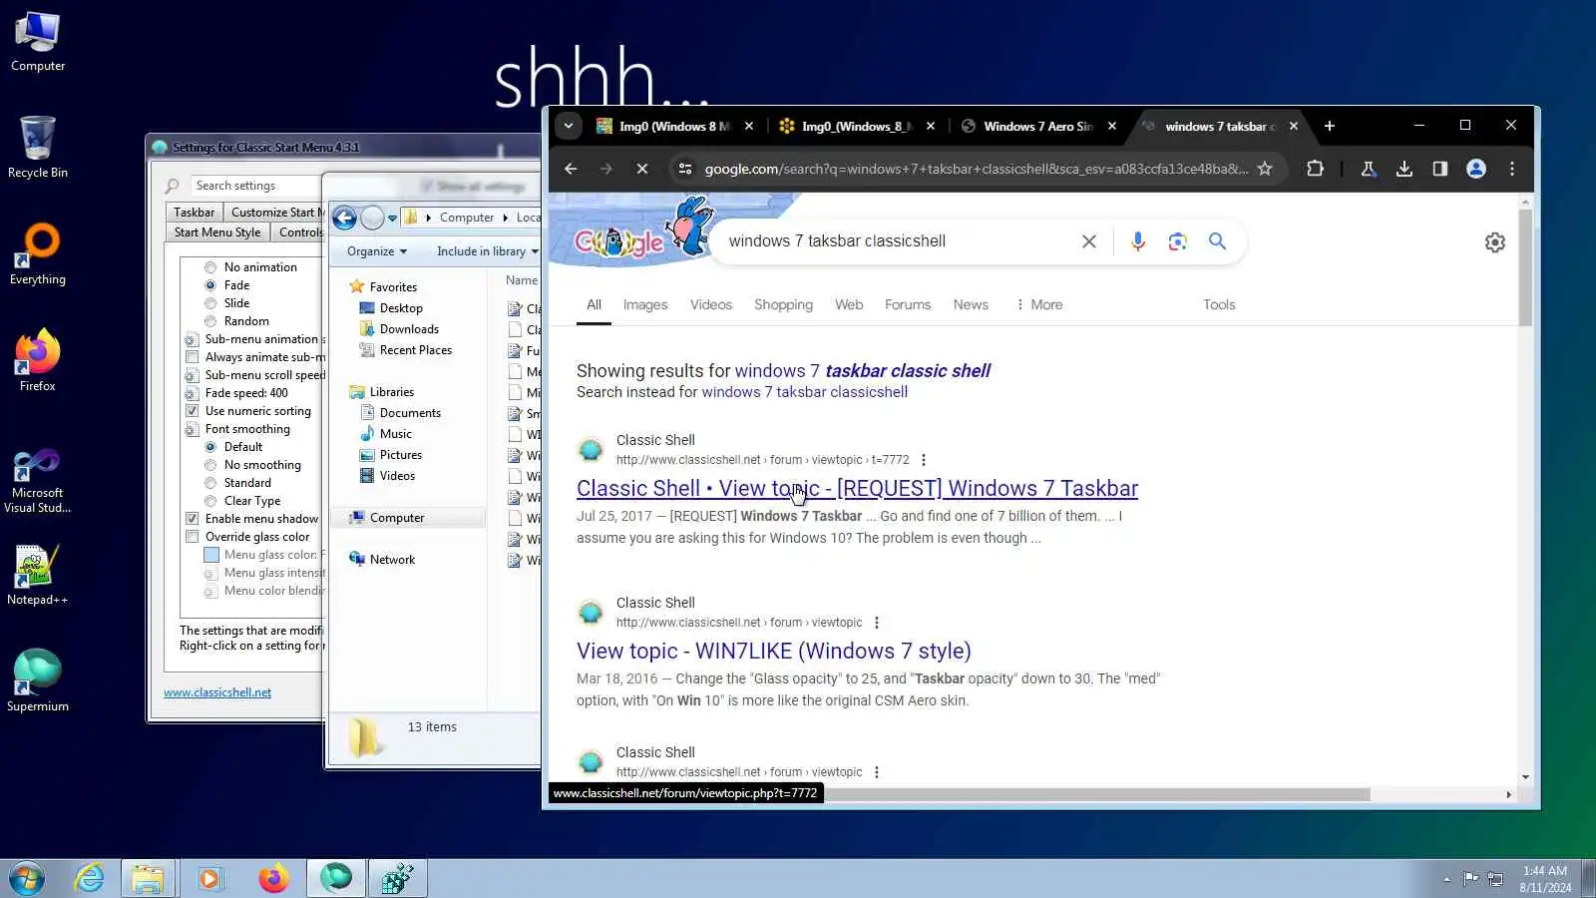Viewport: 1596px width, 898px height.
Task: Click the browser vertical scrollbar thumb
Action: (1525, 266)
